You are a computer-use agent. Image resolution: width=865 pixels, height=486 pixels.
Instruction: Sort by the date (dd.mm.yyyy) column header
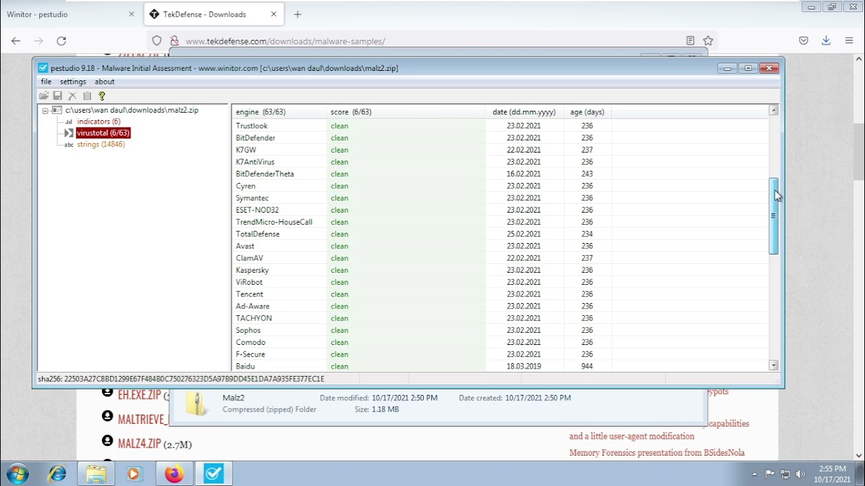[524, 112]
